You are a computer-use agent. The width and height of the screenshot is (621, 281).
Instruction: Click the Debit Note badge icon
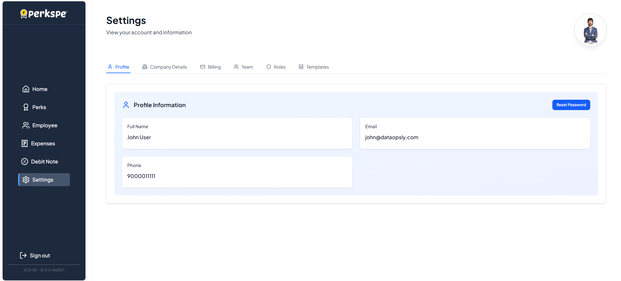point(25,162)
